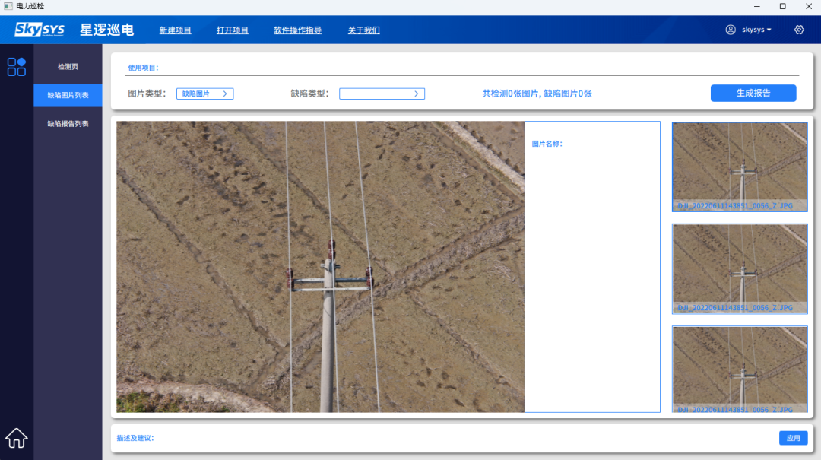Click the app icon in title bar

(8, 6)
